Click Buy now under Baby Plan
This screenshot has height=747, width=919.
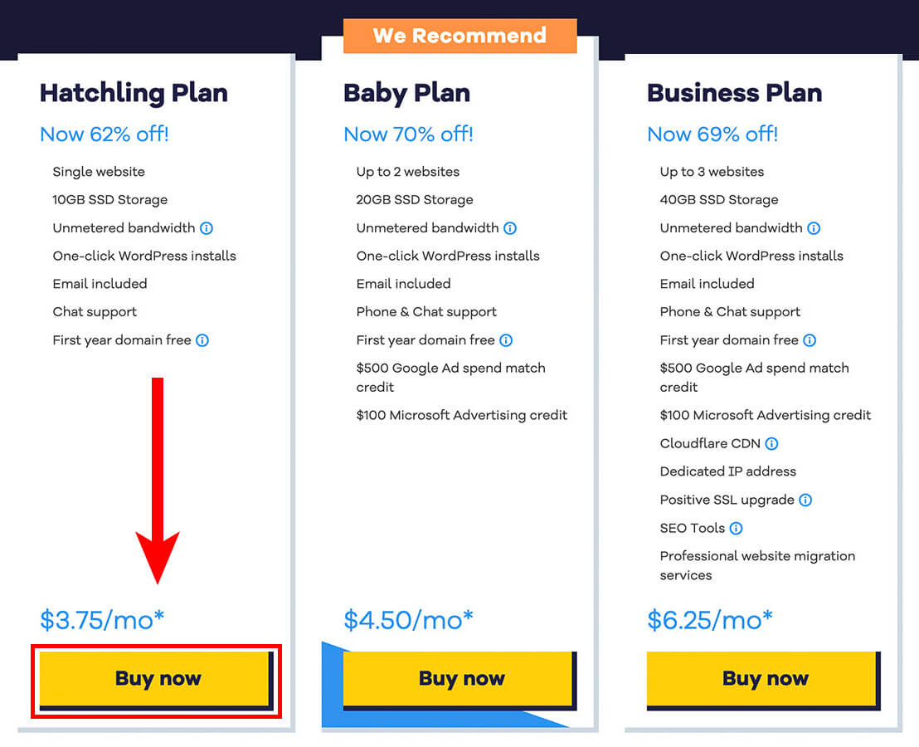(460, 679)
